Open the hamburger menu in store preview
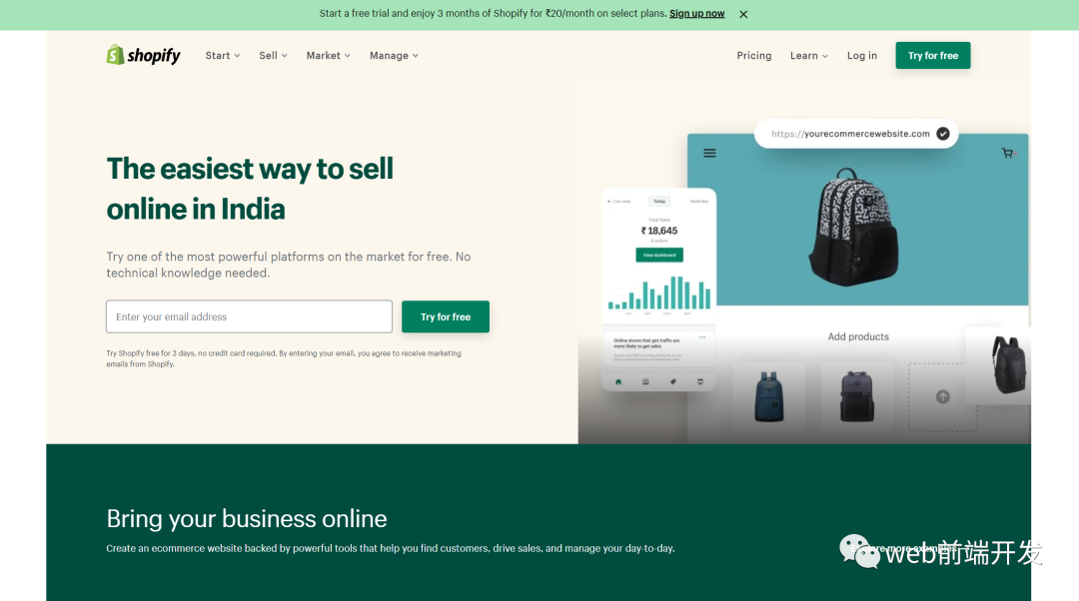 pos(709,153)
